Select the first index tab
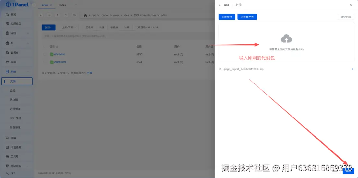Screen dimensions: 358x178 click(45, 5)
